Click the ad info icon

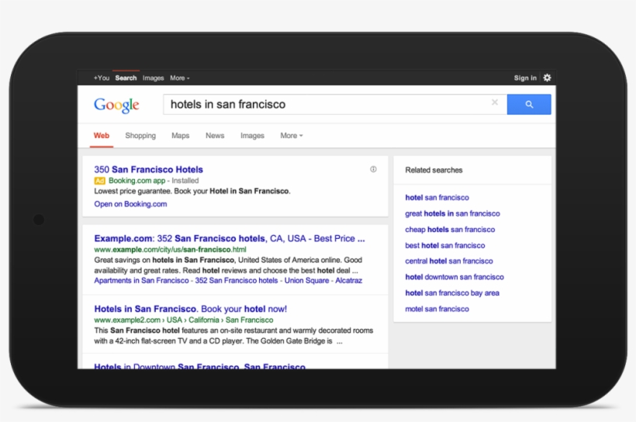(x=373, y=169)
